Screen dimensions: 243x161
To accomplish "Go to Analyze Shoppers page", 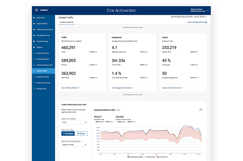I will 43,59.
